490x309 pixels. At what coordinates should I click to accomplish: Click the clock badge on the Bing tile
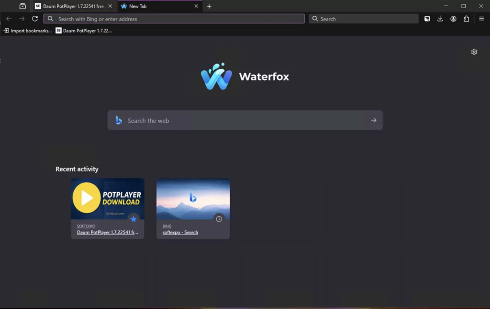[x=219, y=219]
